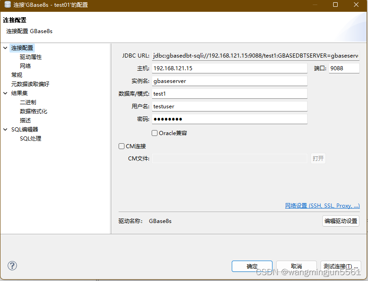Image resolution: width=368 pixels, height=281 pixels.
Task: Enable the Oracle兼容 checkbox
Action: (154, 133)
